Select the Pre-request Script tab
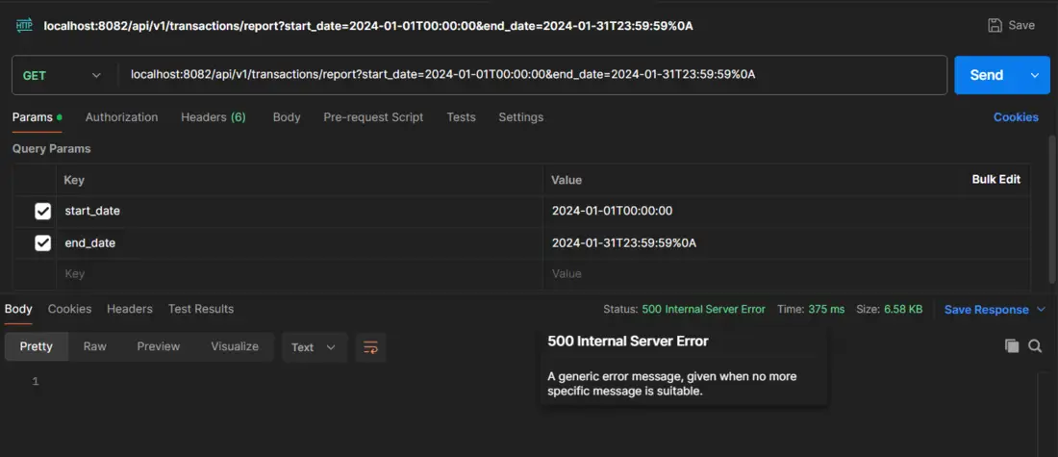 point(373,117)
